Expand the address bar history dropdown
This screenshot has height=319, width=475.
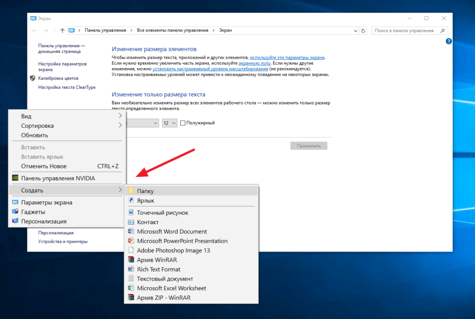[356, 31]
